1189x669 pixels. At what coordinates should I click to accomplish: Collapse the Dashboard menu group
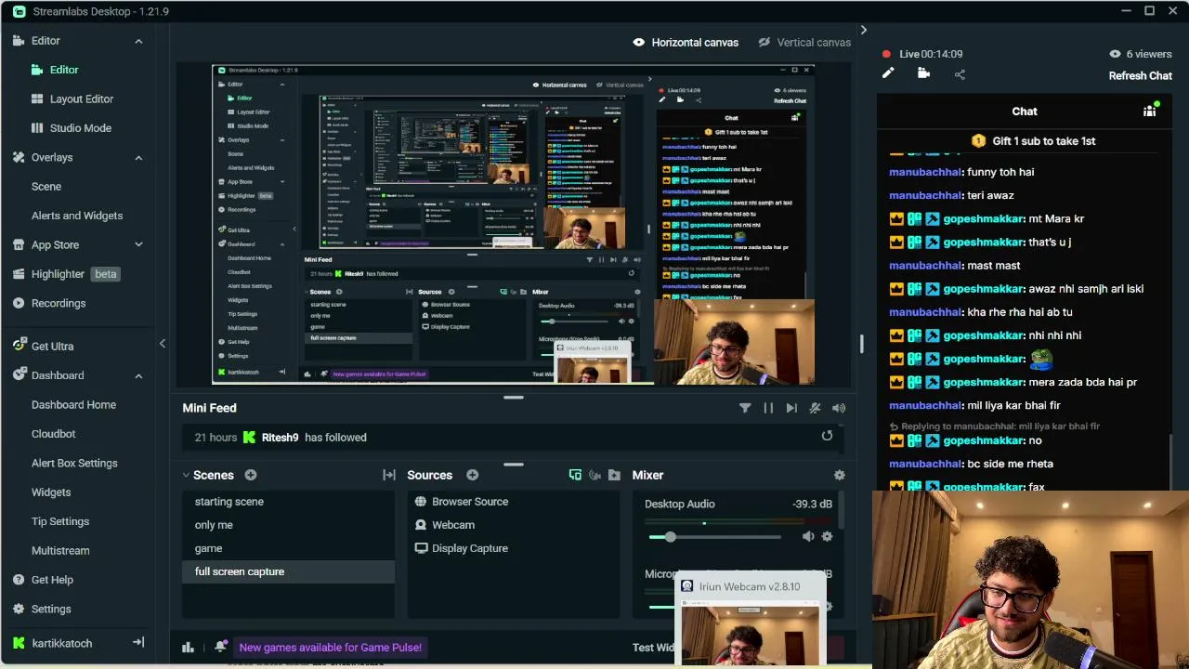click(x=138, y=376)
